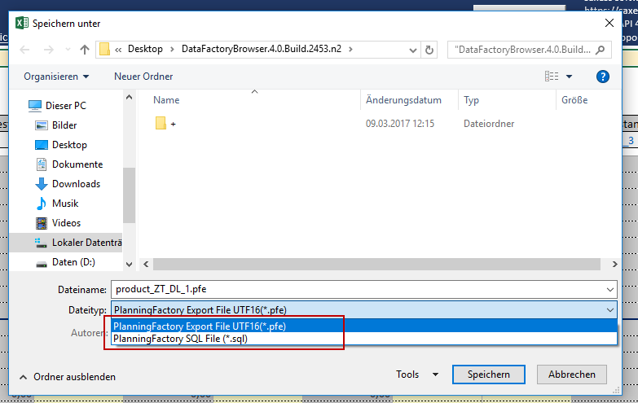Screen dimensions: 638x403
Task: Open the help question mark icon
Action: (x=603, y=77)
